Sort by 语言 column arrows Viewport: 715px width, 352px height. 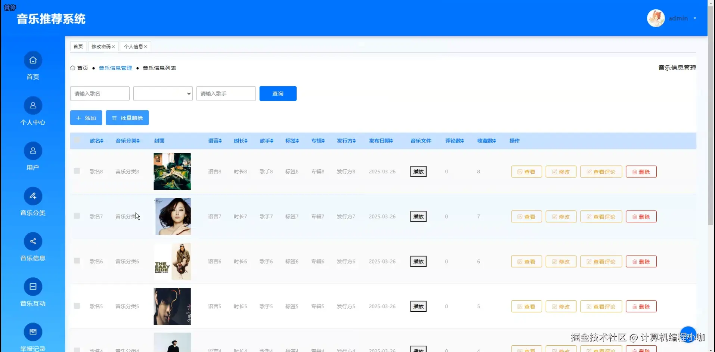click(220, 141)
